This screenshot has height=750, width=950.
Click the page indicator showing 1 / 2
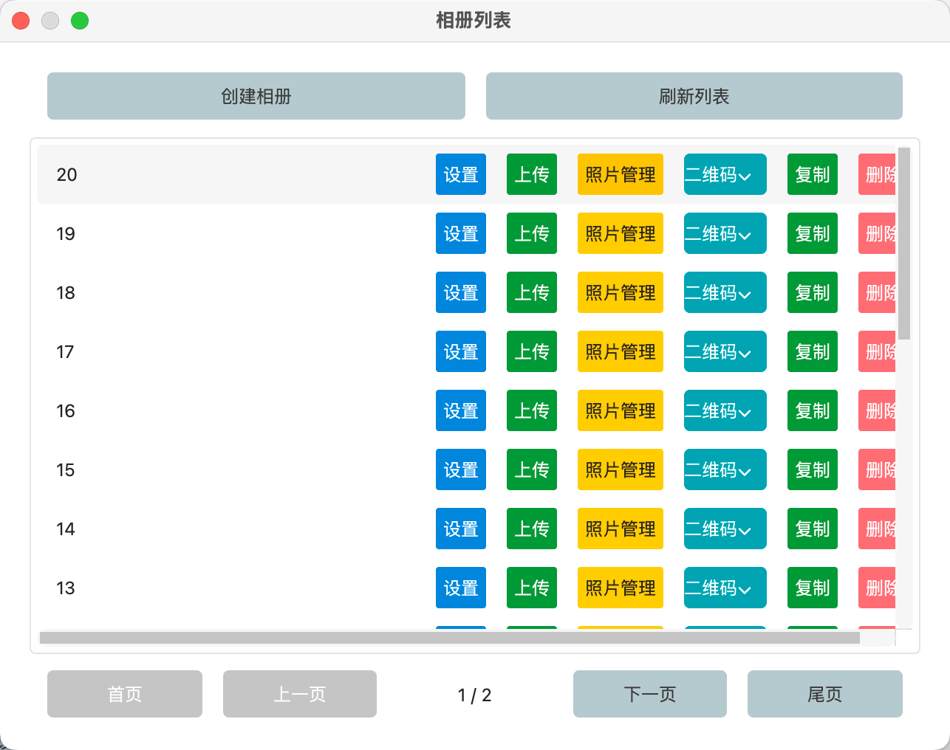click(x=474, y=694)
